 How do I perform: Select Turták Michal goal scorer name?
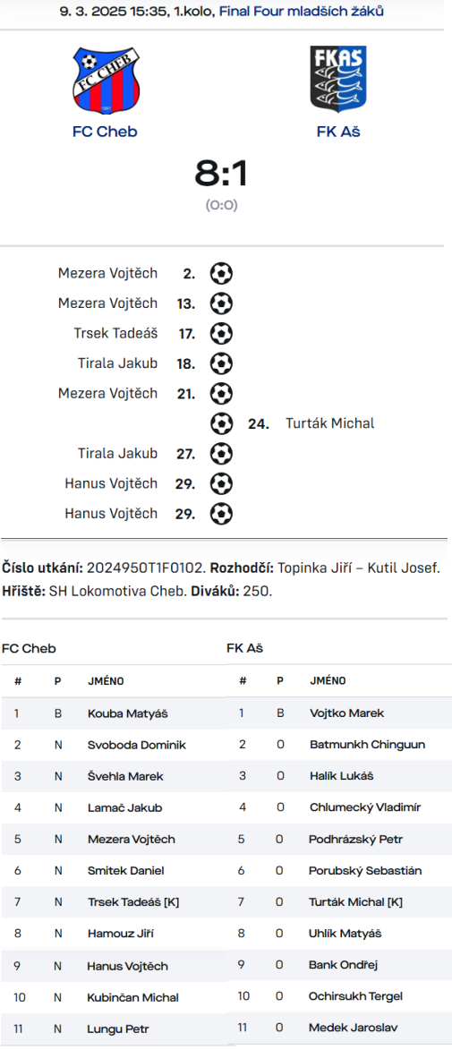coord(329,423)
